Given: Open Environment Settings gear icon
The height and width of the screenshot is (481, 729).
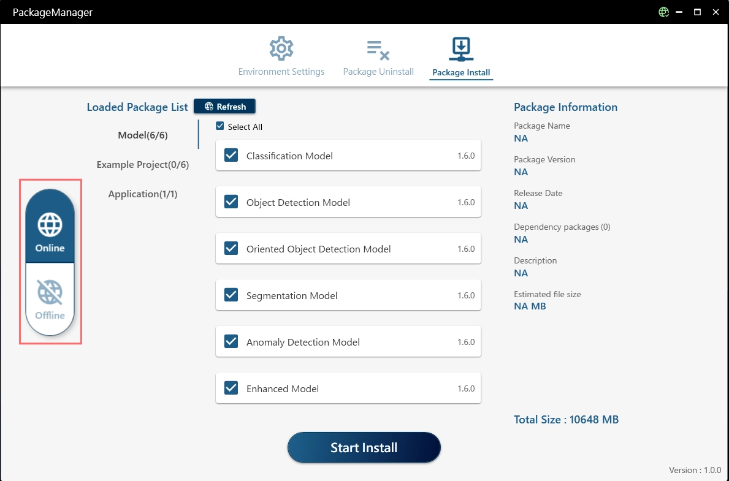Looking at the screenshot, I should pos(281,48).
